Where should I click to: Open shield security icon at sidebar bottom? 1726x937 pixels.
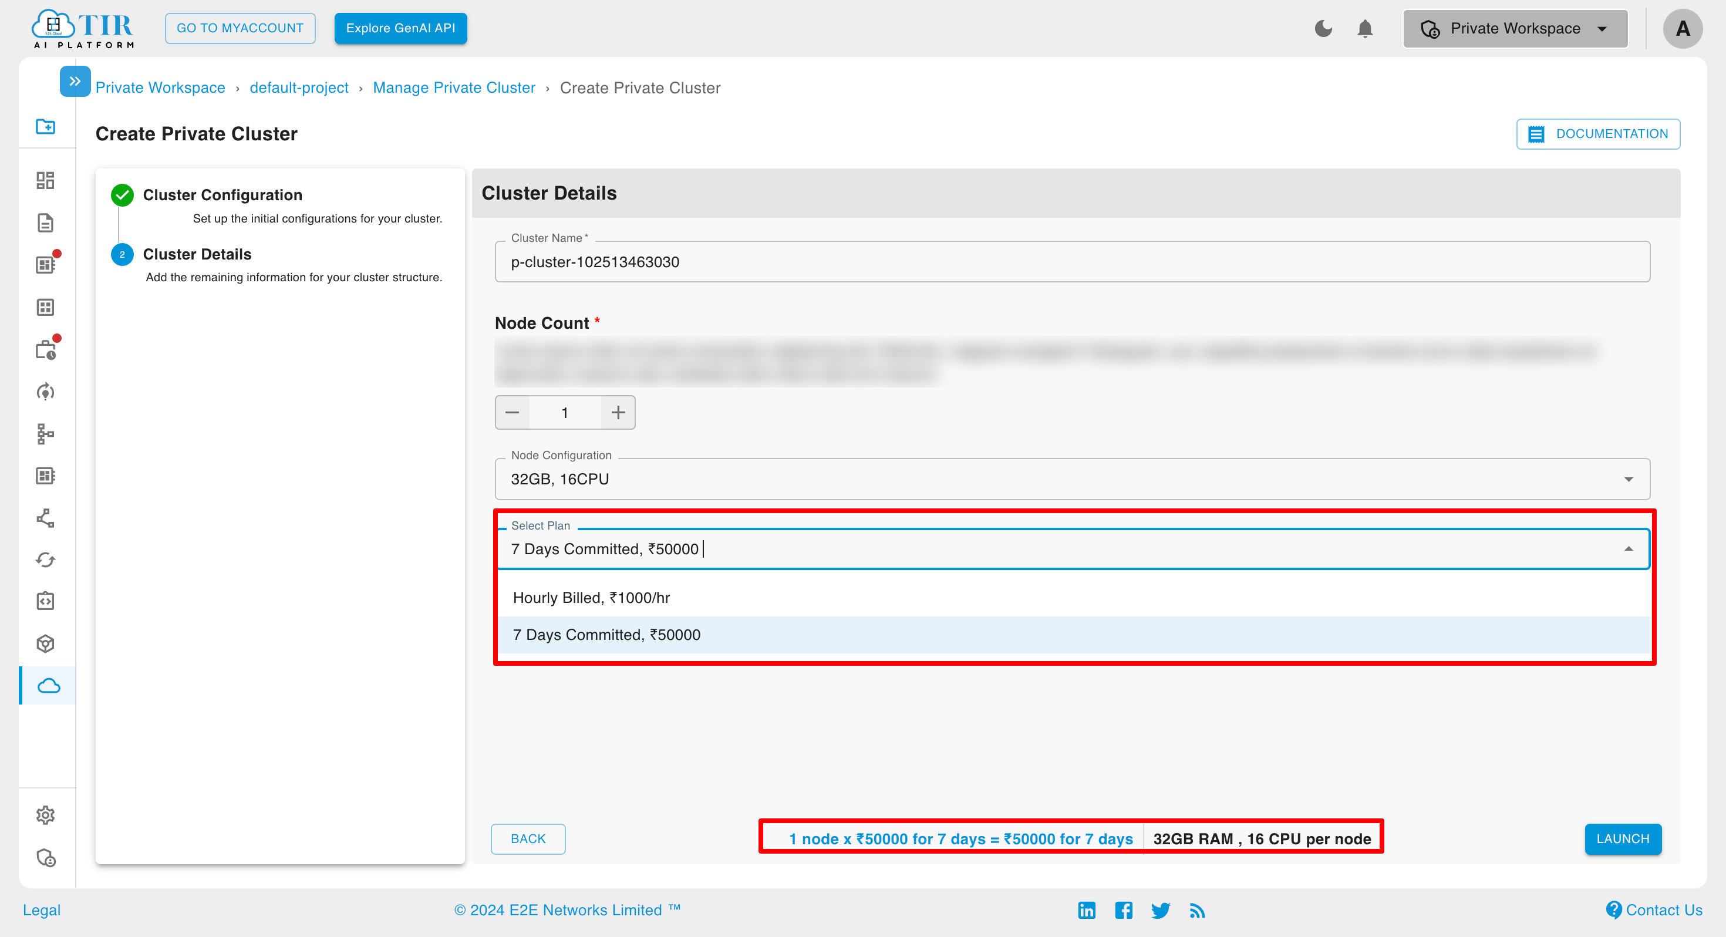click(46, 858)
